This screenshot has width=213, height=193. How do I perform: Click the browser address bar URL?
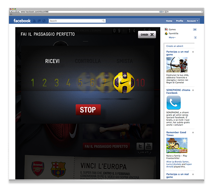tap(34, 12)
